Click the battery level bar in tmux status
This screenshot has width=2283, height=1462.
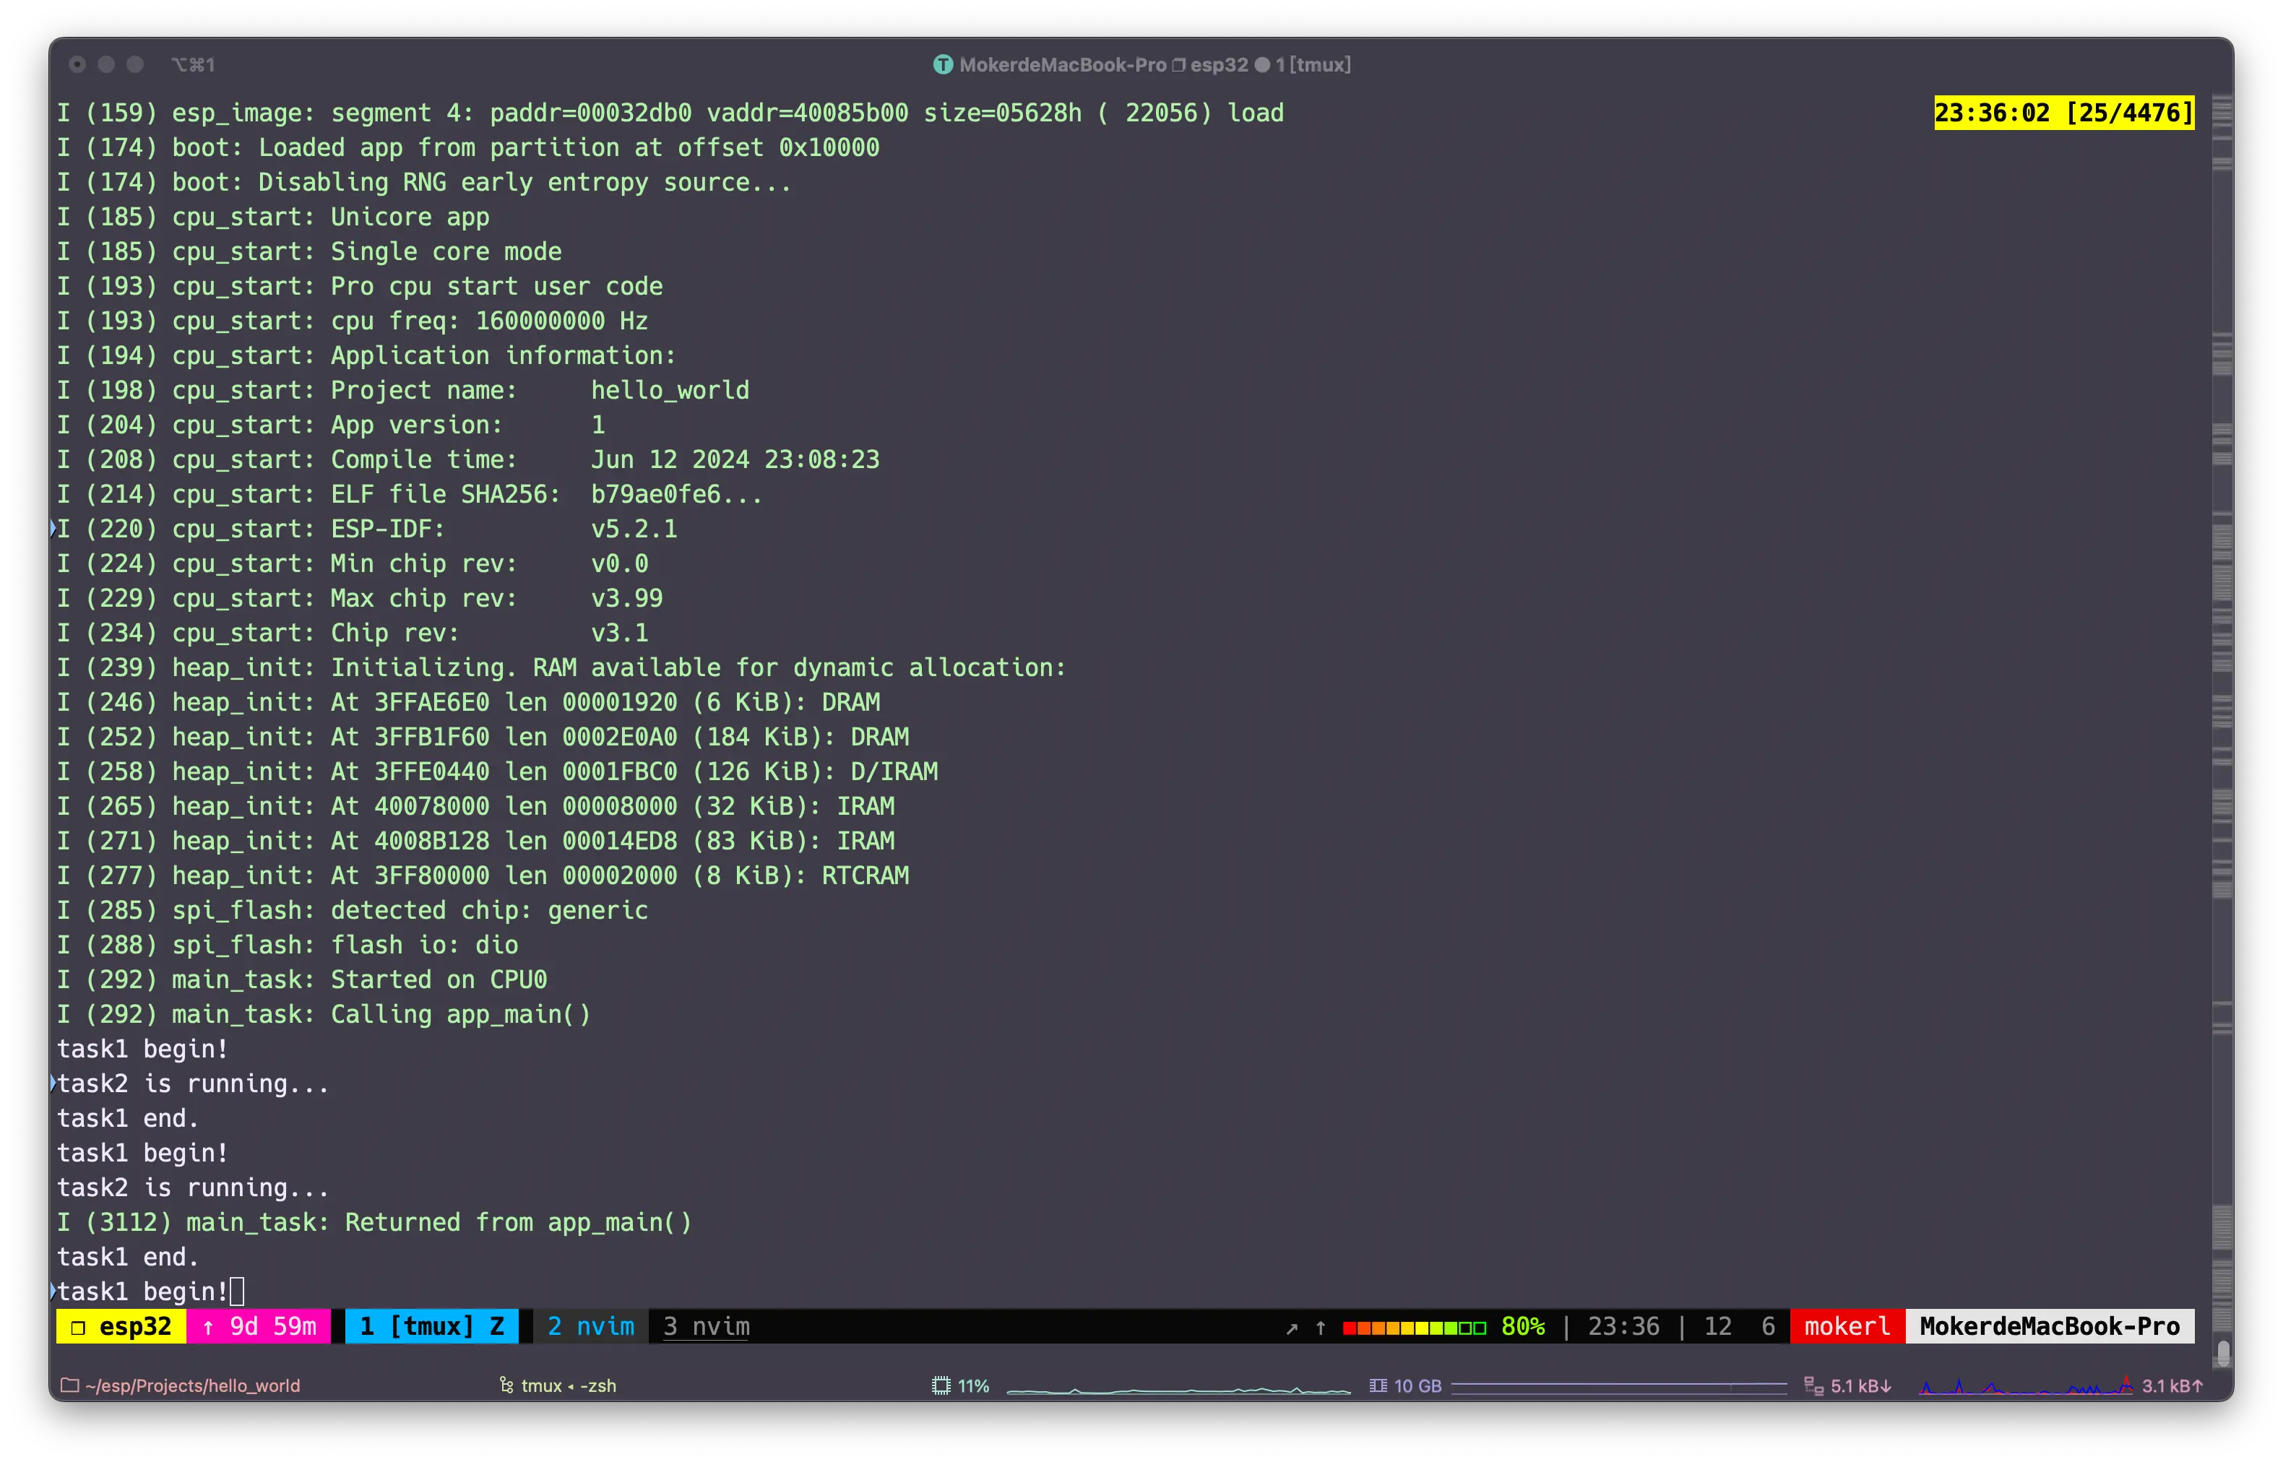1413,1327
